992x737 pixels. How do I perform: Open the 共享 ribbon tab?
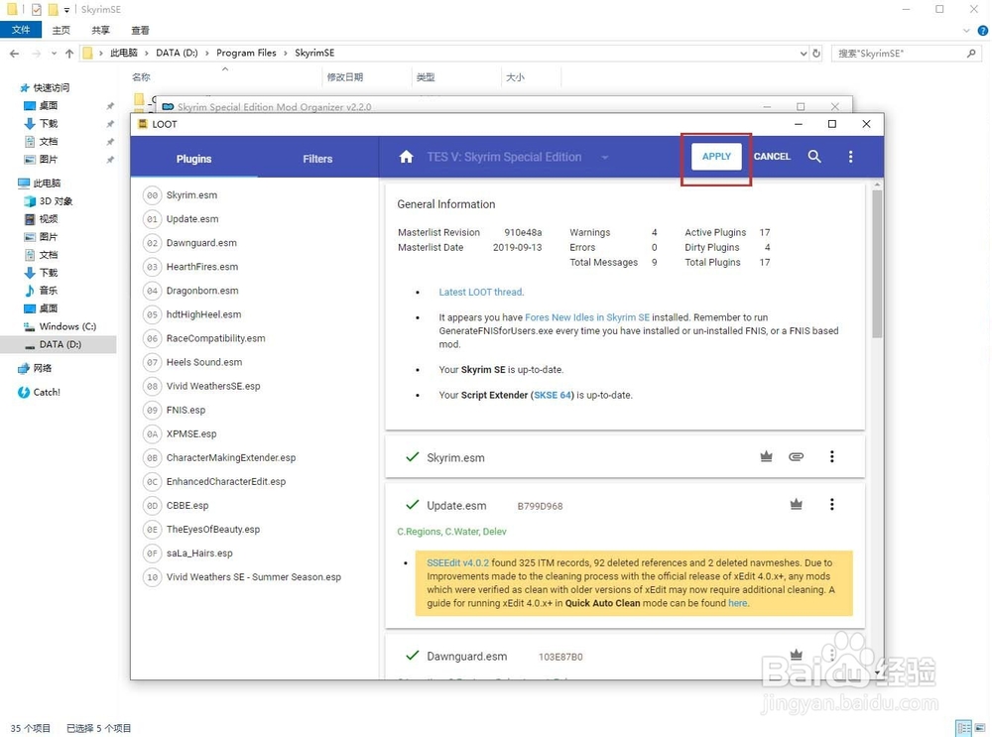pos(100,31)
